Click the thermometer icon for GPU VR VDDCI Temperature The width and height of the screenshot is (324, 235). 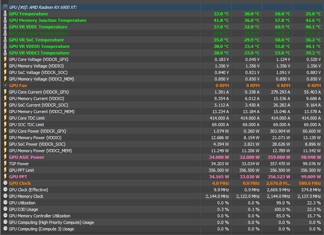pos(5,53)
